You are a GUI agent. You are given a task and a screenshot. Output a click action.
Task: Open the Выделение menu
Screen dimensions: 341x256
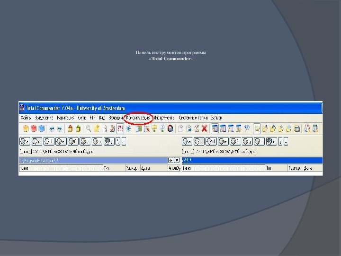(44, 118)
